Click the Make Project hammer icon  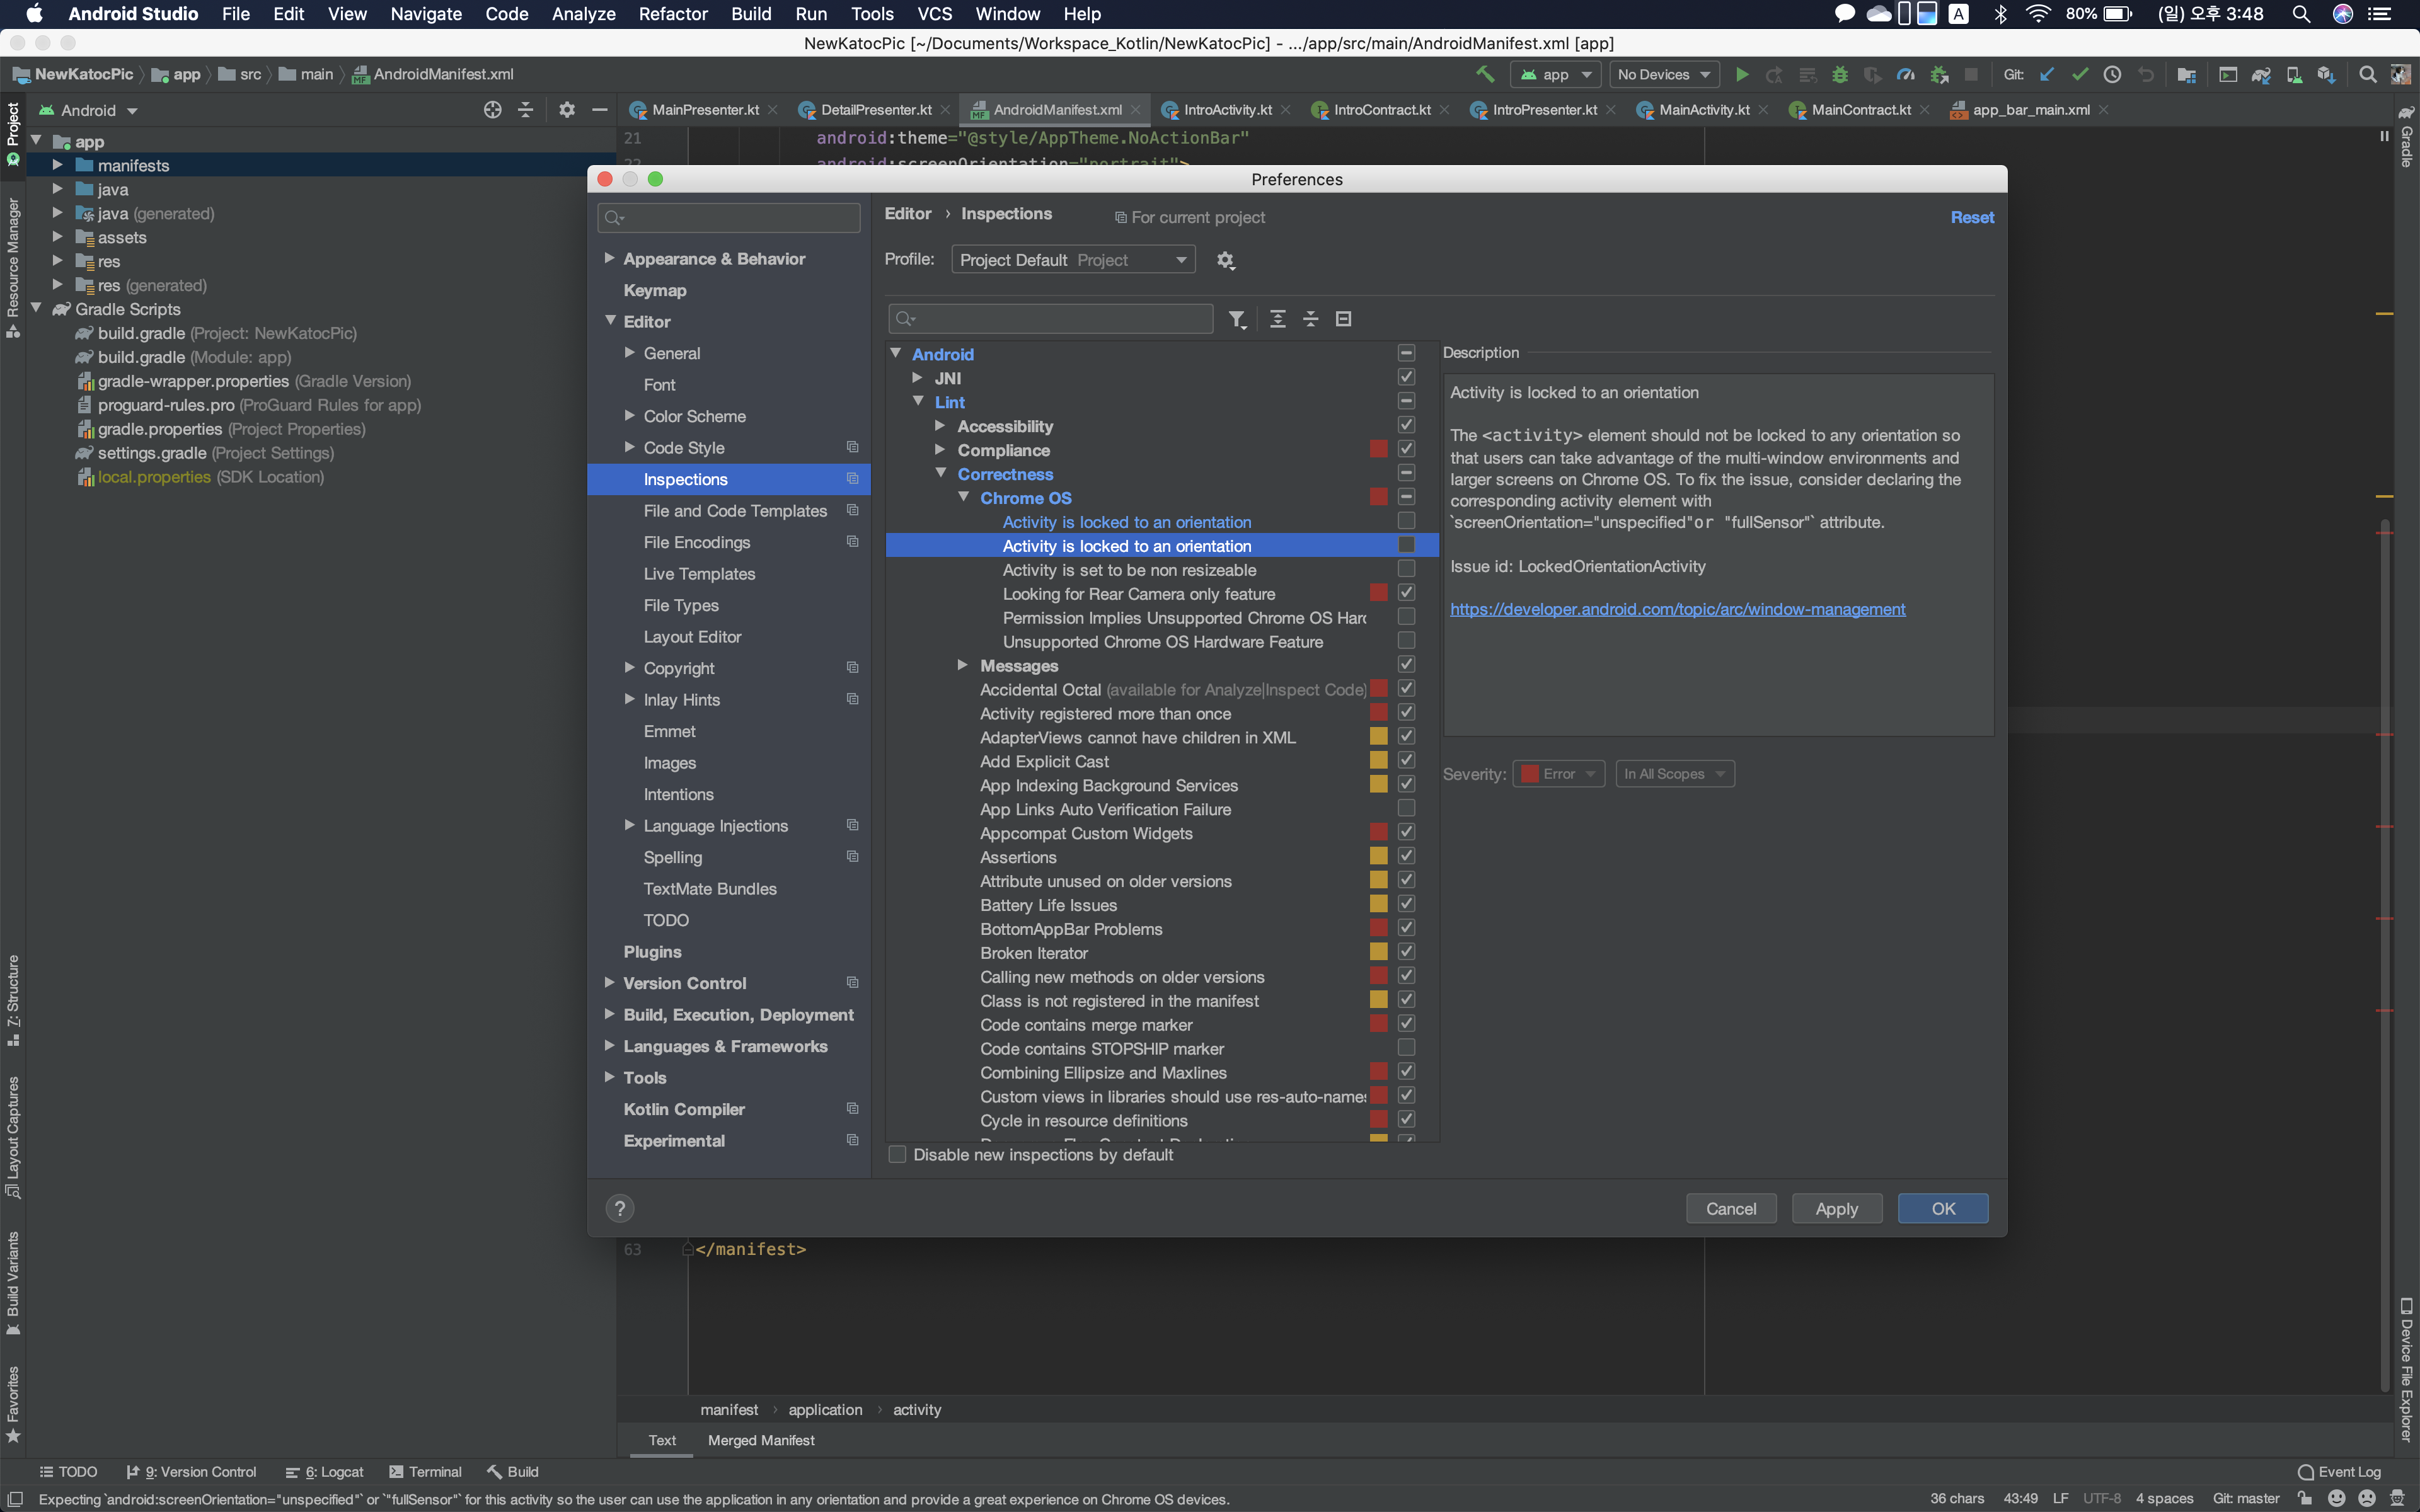(x=1485, y=74)
